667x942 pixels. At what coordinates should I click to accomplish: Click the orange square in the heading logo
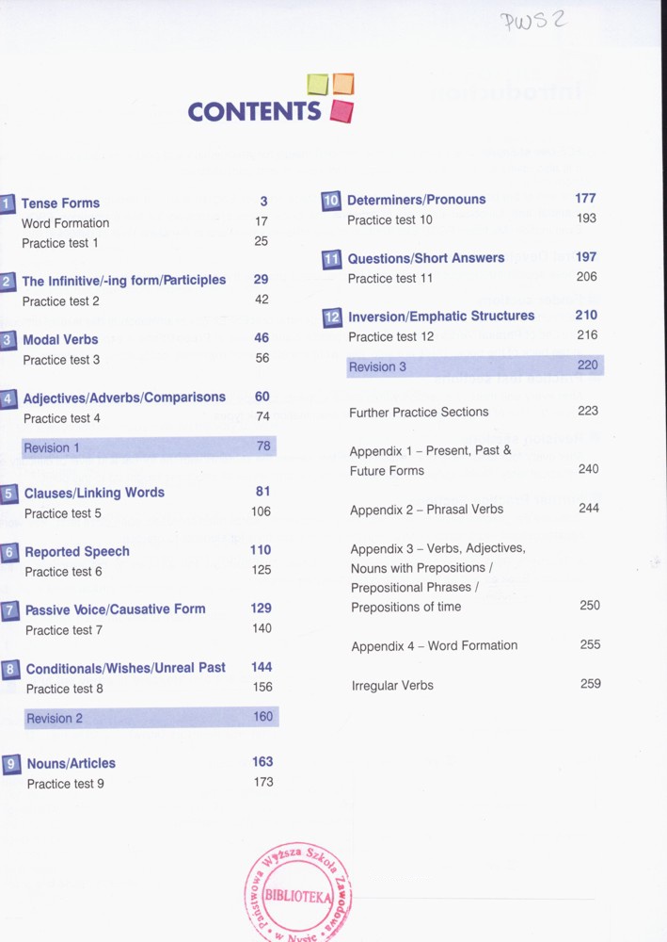coord(343,84)
